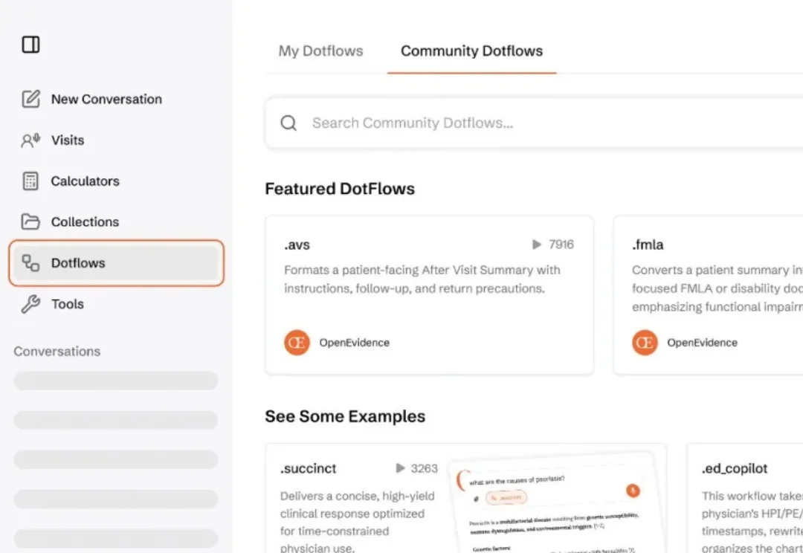Click the search magnifier icon
The height and width of the screenshot is (553, 803).
coord(288,123)
